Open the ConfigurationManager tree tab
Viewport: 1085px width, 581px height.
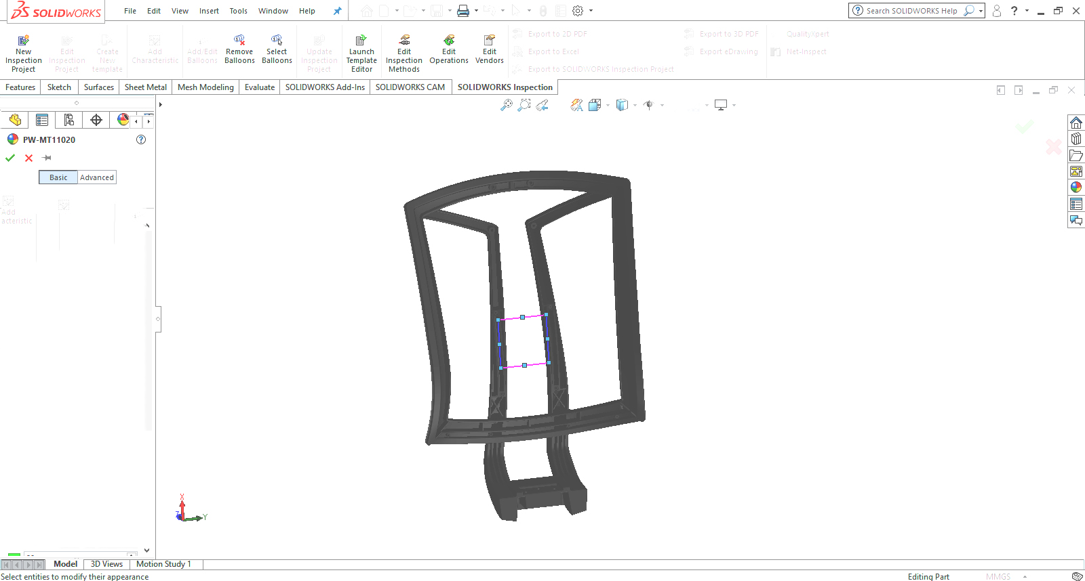(69, 120)
